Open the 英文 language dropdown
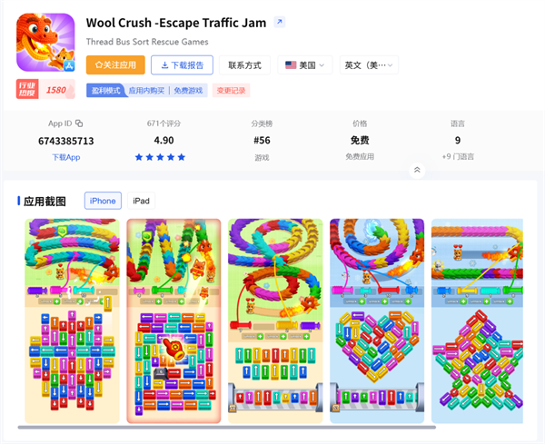The height and width of the screenshot is (444, 545). click(x=369, y=65)
